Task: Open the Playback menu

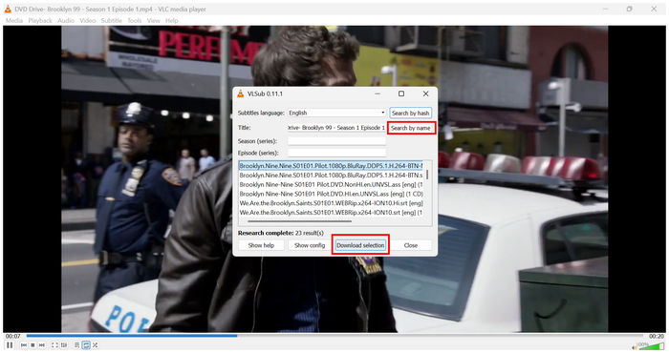Action: tap(40, 20)
